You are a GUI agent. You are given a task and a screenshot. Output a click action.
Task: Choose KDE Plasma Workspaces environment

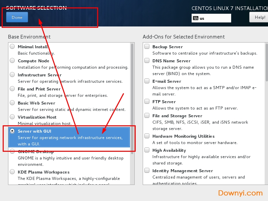12,172
